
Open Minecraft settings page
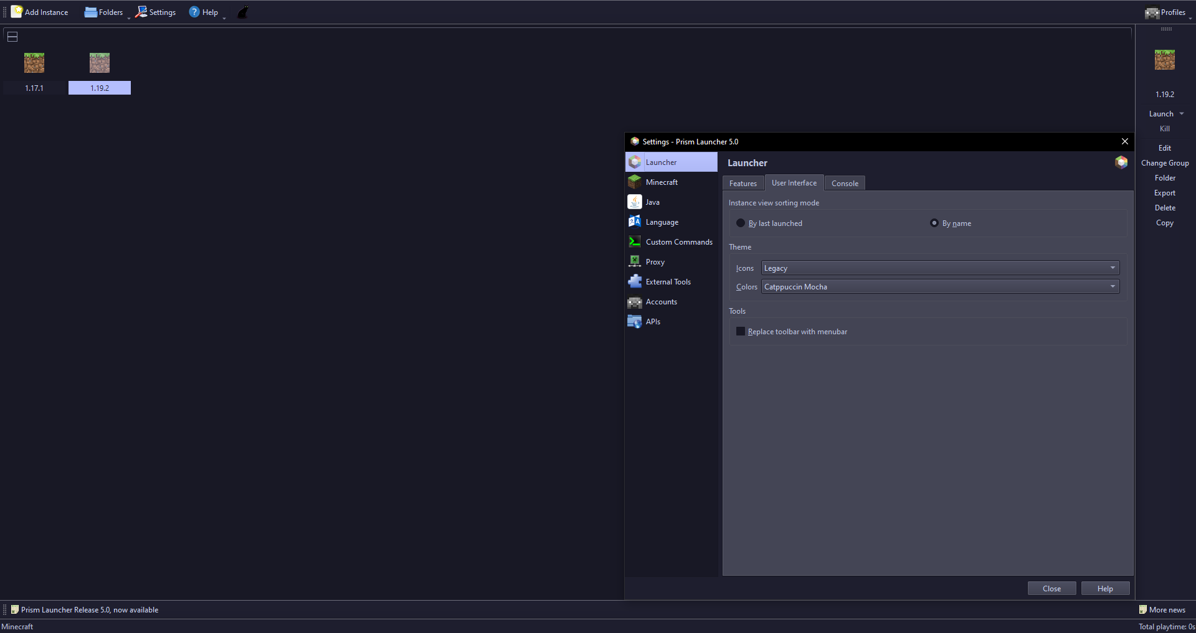pyautogui.click(x=672, y=182)
